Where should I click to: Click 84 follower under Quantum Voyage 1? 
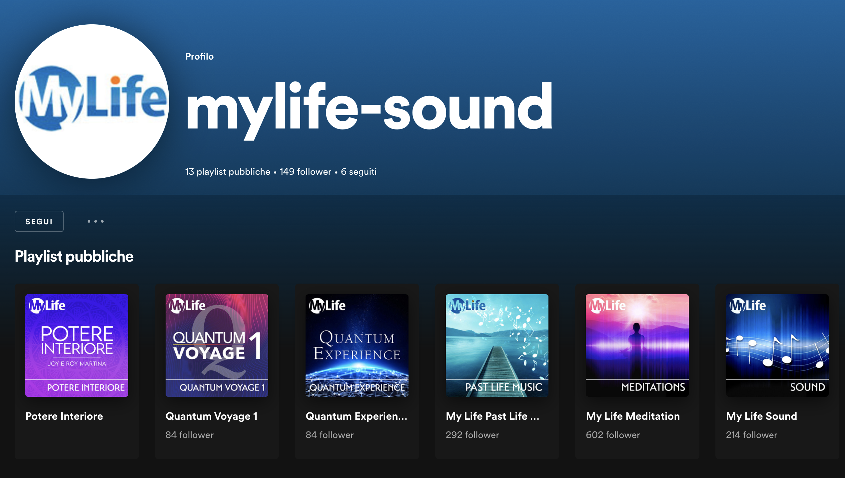click(x=190, y=435)
